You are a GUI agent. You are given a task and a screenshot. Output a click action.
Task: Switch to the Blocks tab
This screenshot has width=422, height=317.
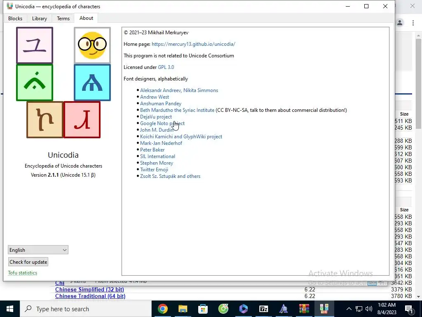pyautogui.click(x=15, y=18)
